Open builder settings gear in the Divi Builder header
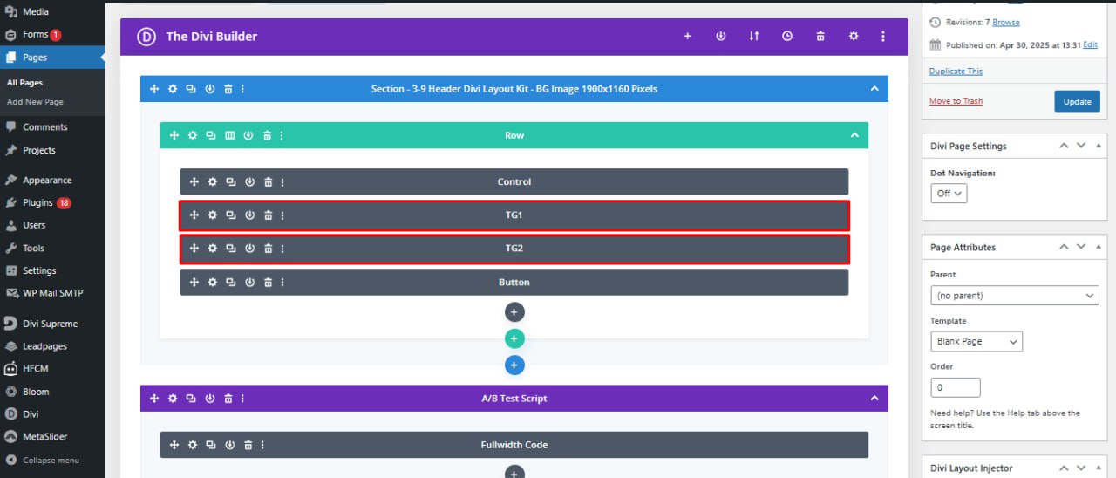 [x=854, y=36]
